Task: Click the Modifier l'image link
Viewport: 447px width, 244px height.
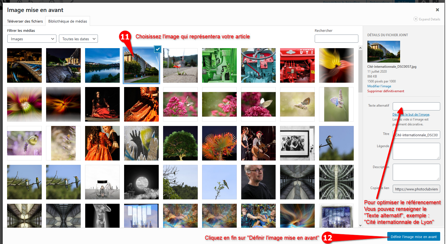Action: 379,86
